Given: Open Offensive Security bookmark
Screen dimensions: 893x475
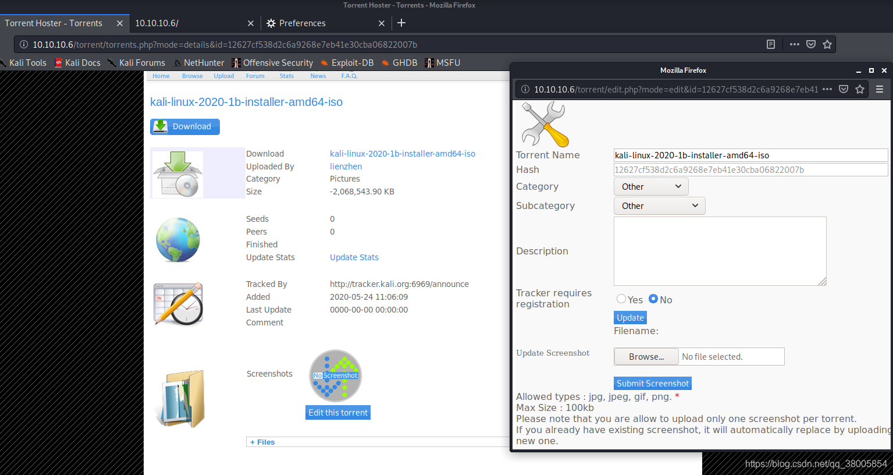Looking at the screenshot, I should (x=272, y=63).
